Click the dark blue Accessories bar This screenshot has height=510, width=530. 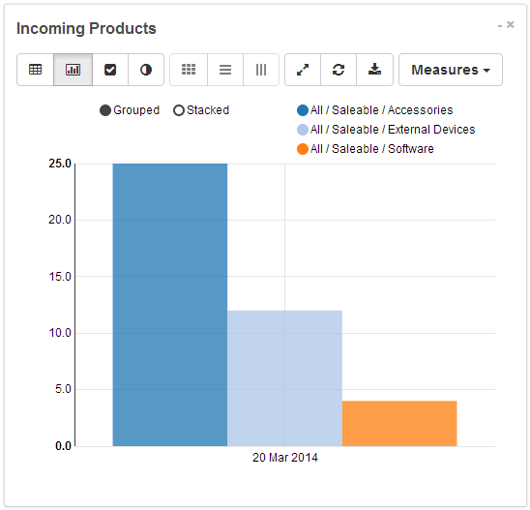point(170,305)
